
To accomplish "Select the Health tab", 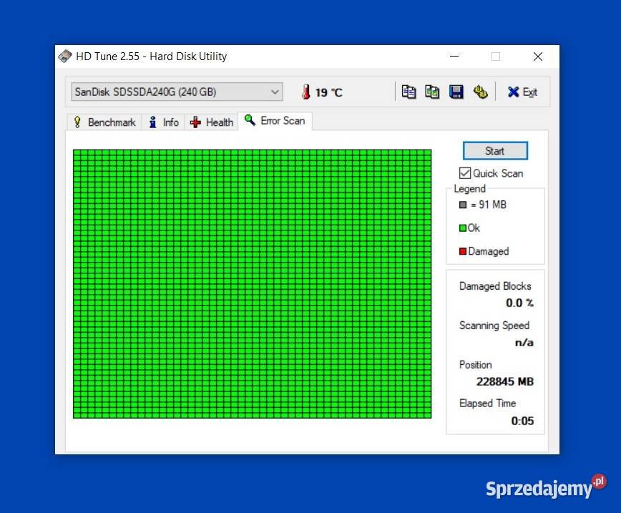I will click(x=212, y=122).
